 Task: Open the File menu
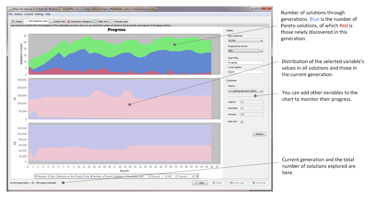pos(11,14)
